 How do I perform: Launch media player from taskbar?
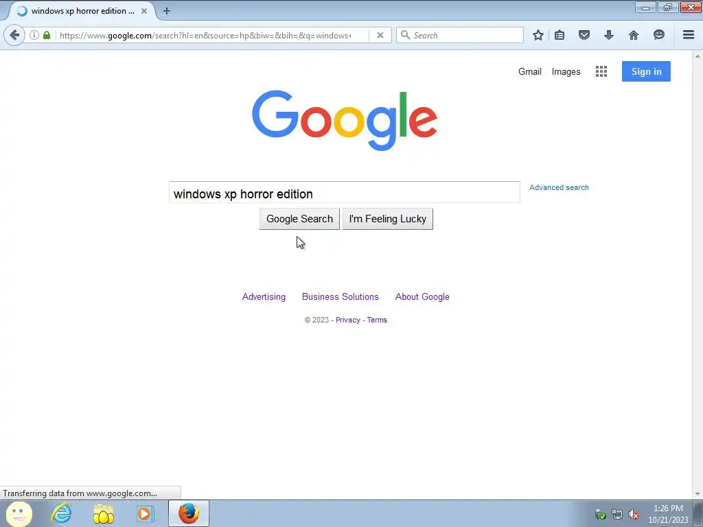click(x=146, y=513)
